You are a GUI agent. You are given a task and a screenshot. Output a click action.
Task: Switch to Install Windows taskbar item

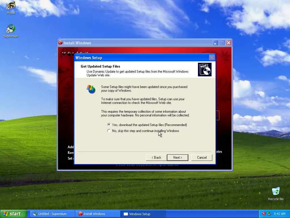point(98,214)
